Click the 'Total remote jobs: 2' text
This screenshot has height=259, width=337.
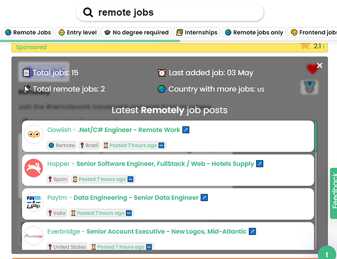coord(69,89)
